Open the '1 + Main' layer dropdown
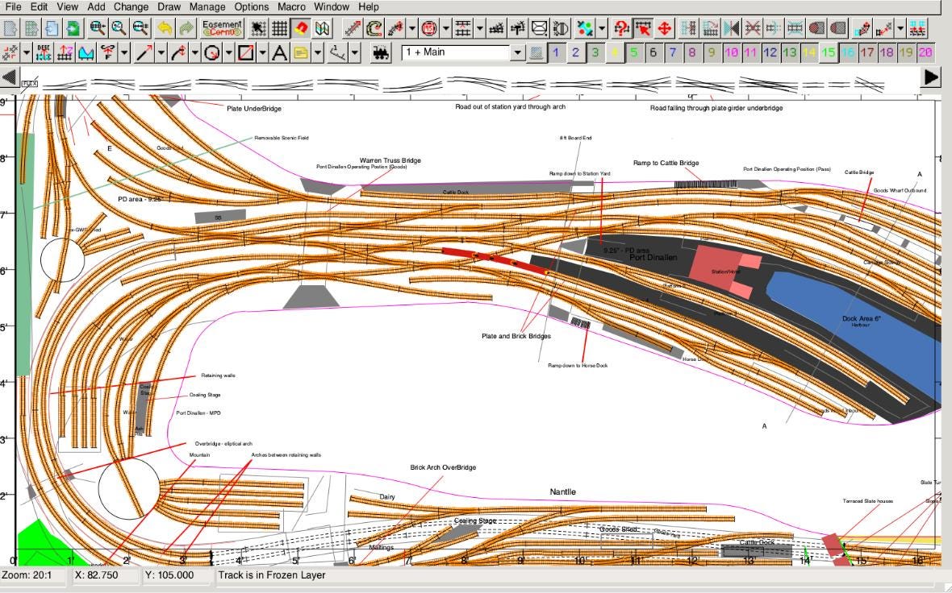 coord(516,53)
